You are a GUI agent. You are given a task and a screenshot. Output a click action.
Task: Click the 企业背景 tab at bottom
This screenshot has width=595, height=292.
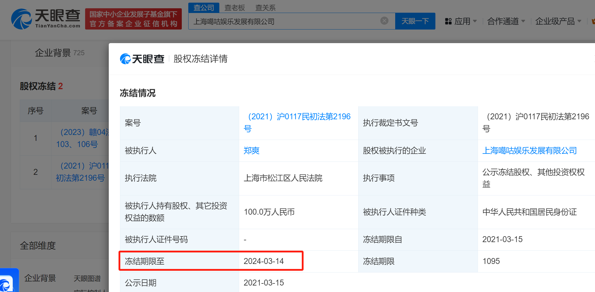coord(40,278)
